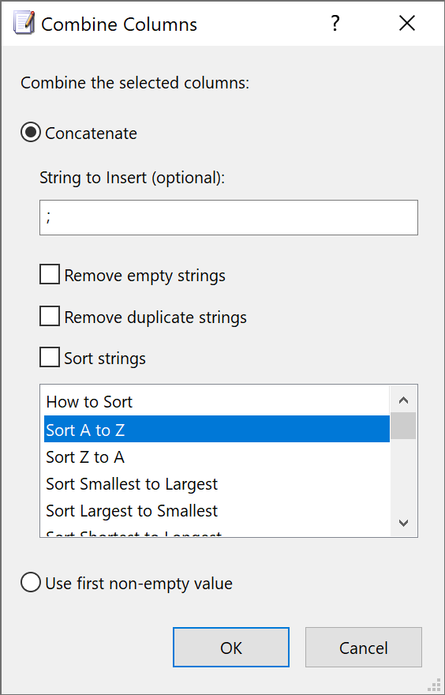Viewport: 445px width, 695px height.
Task: Click the String to Insert text field
Action: (229, 217)
